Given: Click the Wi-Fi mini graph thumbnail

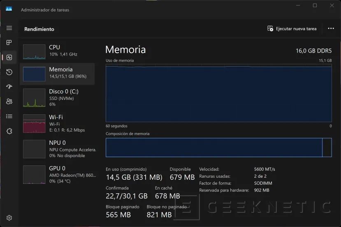Looking at the screenshot, I should pyautogui.click(x=34, y=123).
